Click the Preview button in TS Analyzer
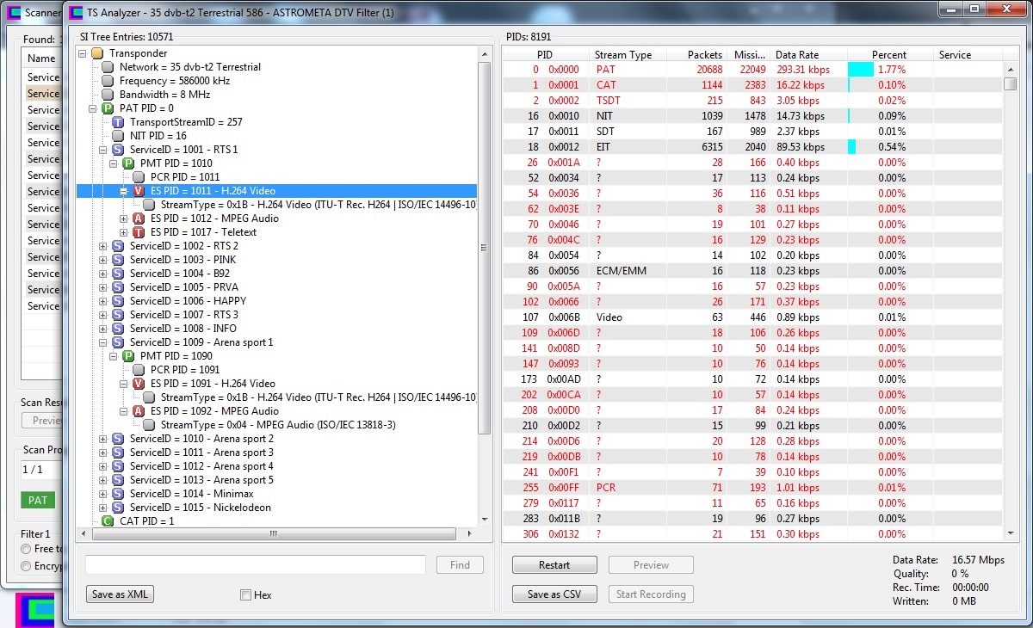The height and width of the screenshot is (628, 1033). 651,565
